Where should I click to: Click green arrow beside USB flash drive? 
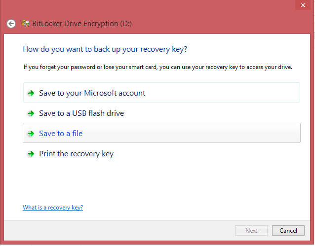pyautogui.click(x=31, y=113)
